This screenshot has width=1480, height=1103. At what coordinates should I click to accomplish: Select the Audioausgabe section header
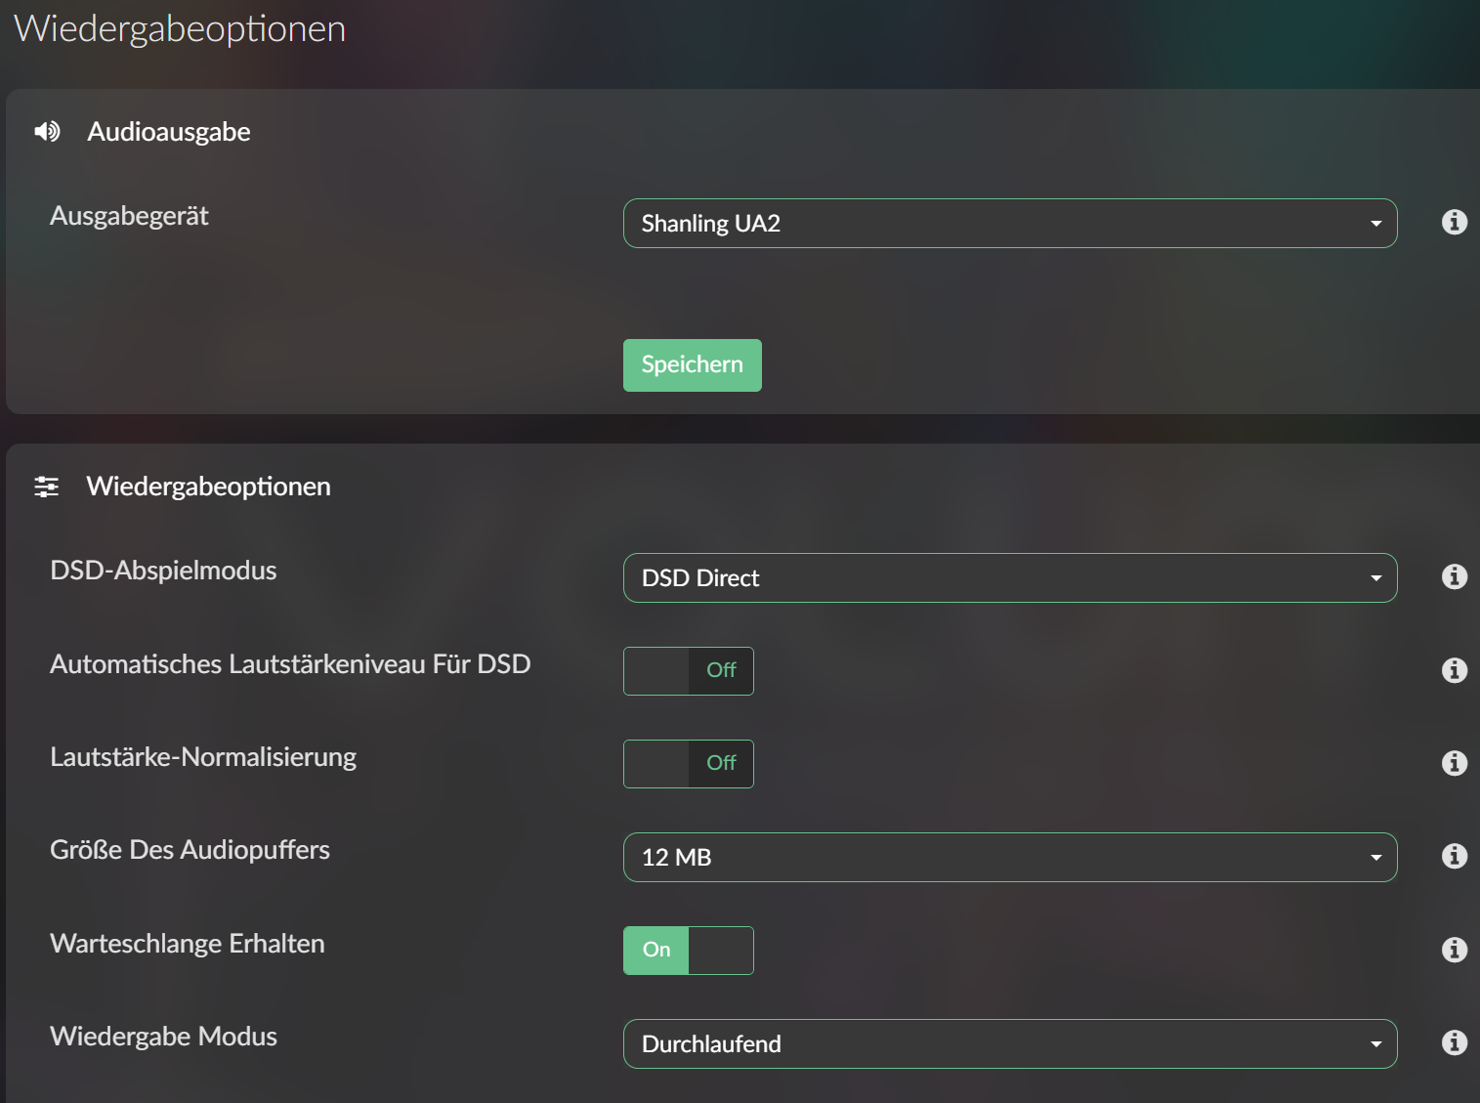tap(169, 131)
